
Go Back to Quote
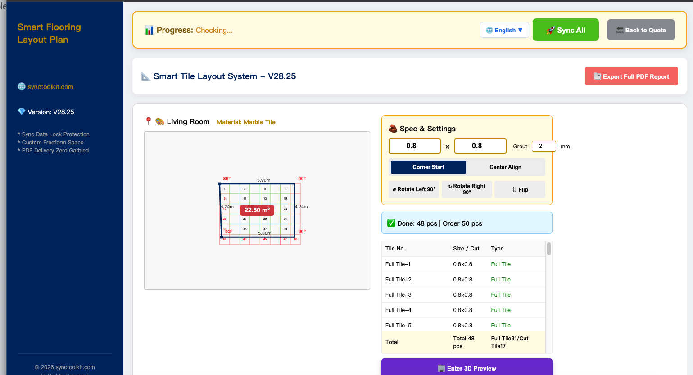pos(641,30)
